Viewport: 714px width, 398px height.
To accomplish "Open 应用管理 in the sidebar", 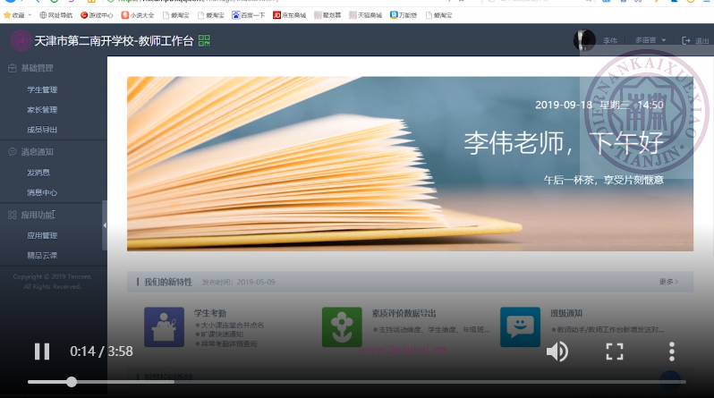I will (x=42, y=235).
